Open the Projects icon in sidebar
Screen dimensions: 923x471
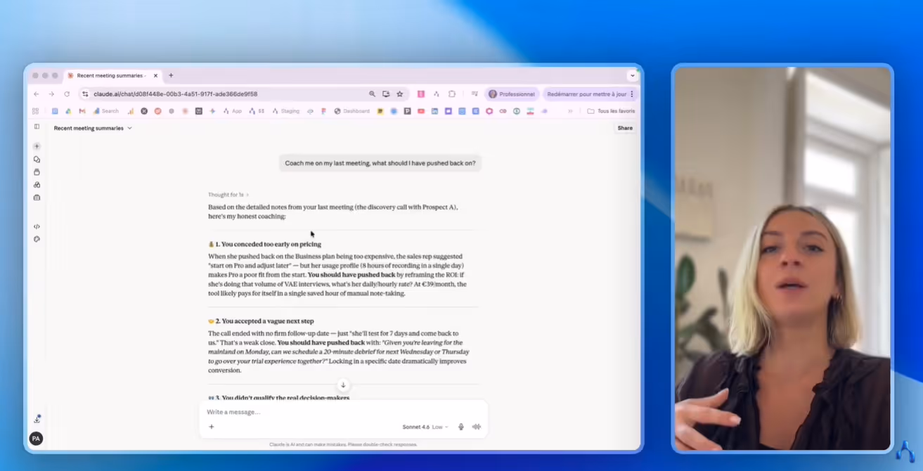[37, 172]
